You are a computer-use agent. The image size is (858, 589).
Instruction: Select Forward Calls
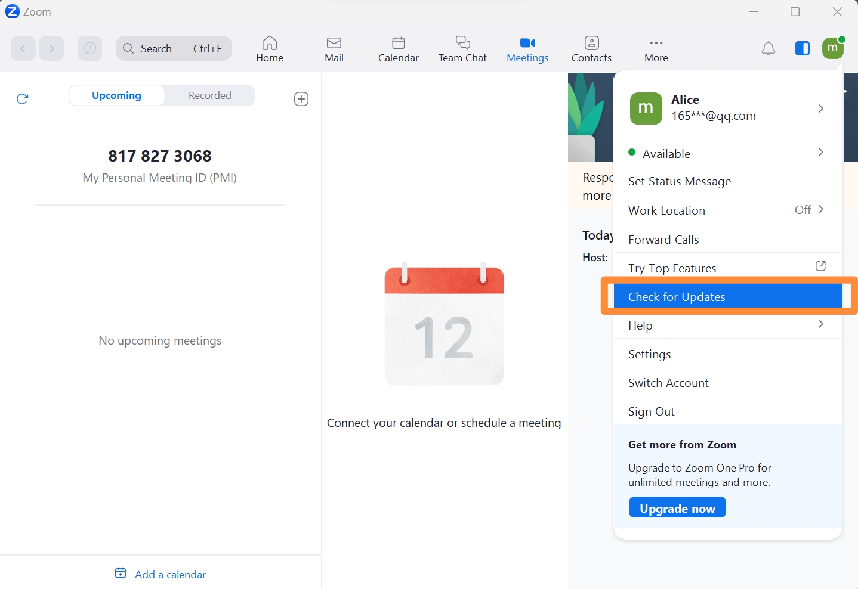click(728, 239)
